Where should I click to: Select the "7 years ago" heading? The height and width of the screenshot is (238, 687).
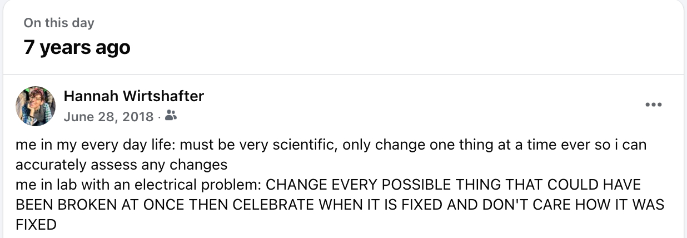point(77,47)
